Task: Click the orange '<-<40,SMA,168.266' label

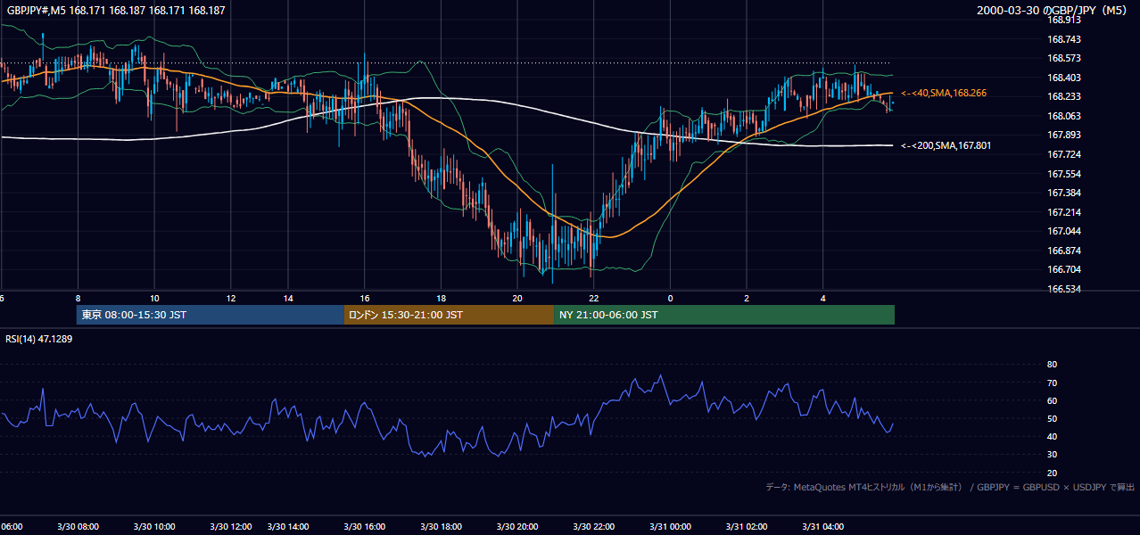Action: click(943, 93)
